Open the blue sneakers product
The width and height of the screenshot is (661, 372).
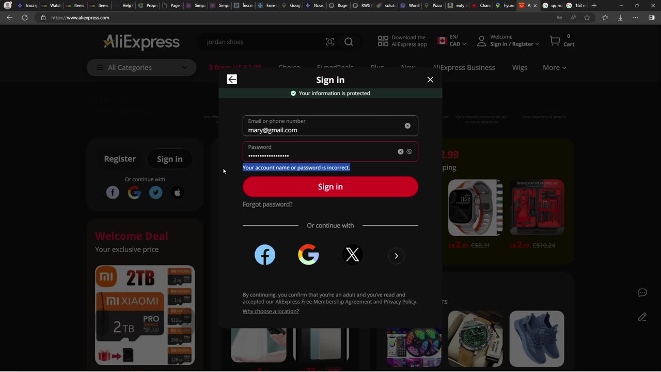tap(537, 338)
